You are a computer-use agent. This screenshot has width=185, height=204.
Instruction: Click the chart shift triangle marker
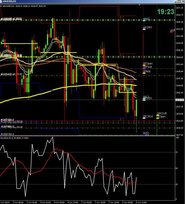tap(139, 5)
